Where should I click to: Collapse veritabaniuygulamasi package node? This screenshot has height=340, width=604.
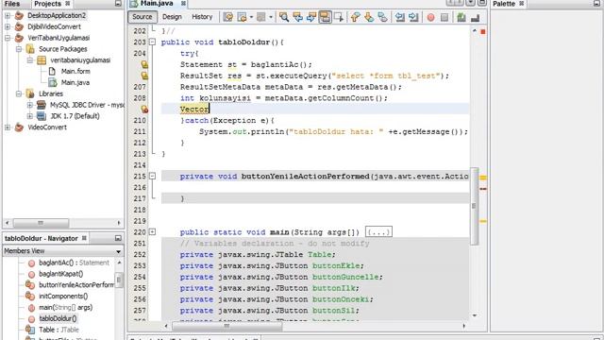[x=29, y=60]
